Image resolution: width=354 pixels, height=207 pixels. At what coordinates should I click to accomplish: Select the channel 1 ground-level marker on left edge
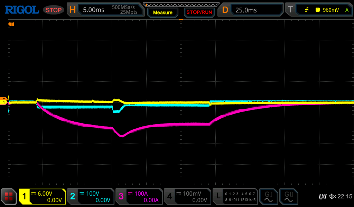coord(4,102)
